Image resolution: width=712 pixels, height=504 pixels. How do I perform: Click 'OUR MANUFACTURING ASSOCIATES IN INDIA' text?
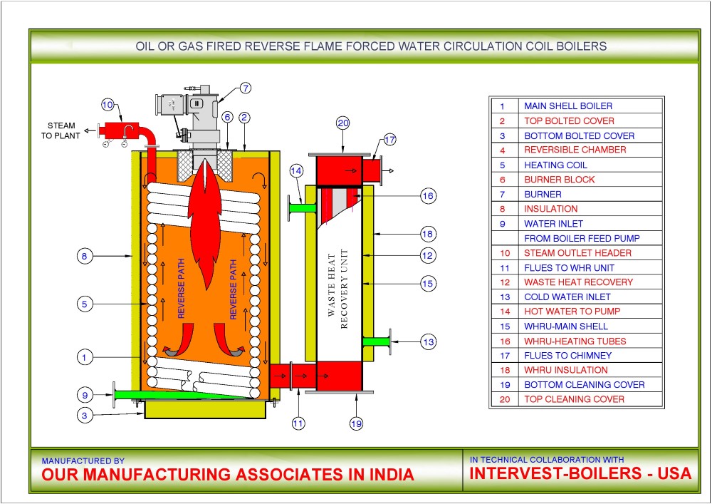tap(228, 475)
